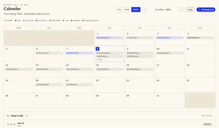This screenshot has width=219, height=128.
Task: Click the No-show legend item
Action: click(x=75, y=21)
